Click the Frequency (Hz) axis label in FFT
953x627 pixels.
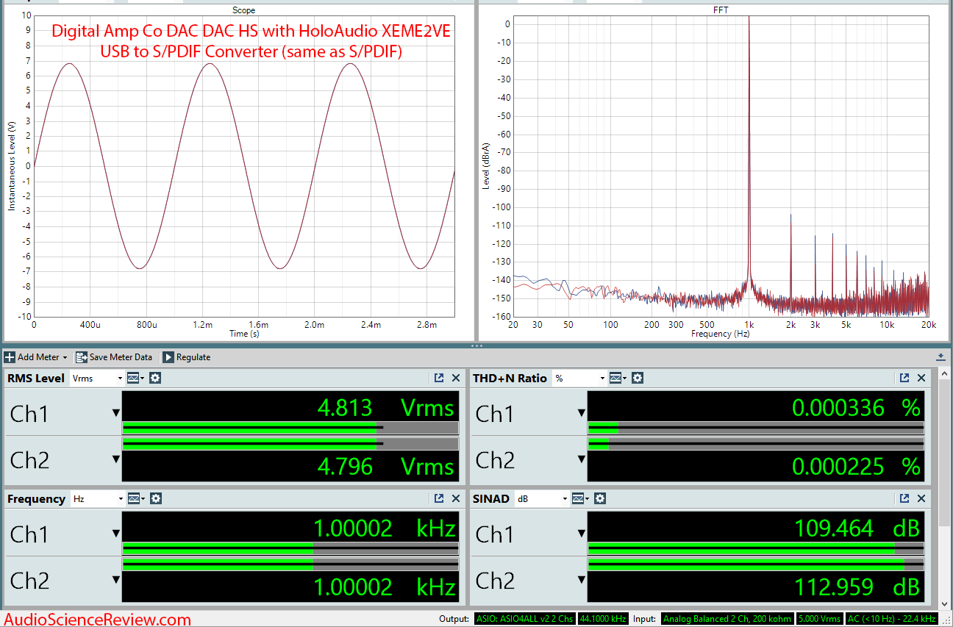pos(721,334)
